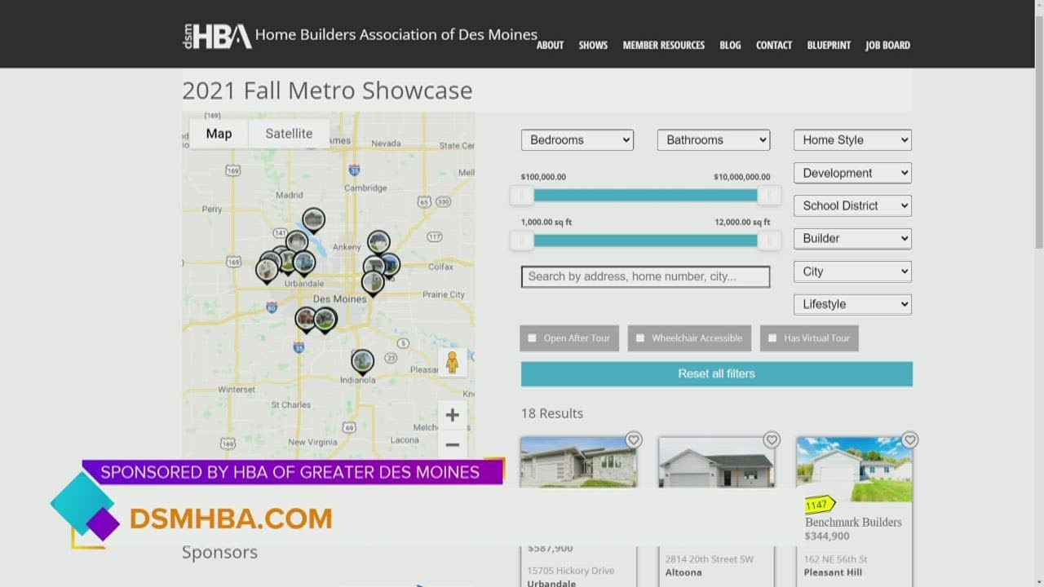This screenshot has width=1044, height=587.
Task: Open the Bathrooms dropdown
Action: point(714,140)
